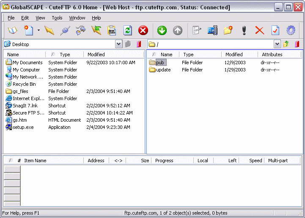305x218 pixels.
Task: Go up one folder in the remote pane
Action: [286, 44]
